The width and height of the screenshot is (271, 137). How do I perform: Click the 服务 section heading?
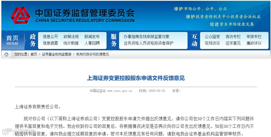(x=114, y=40)
